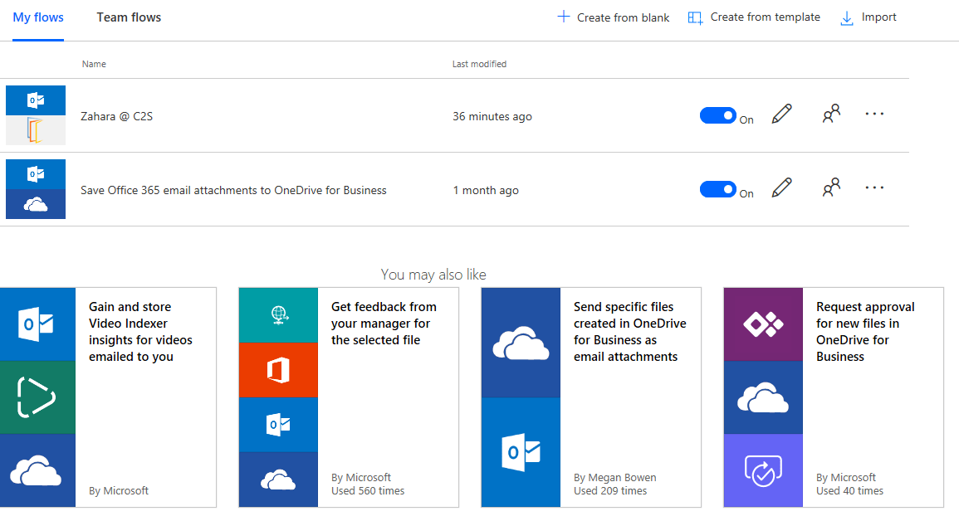Image resolution: width=959 pixels, height=521 pixels.
Task: Click the Used 40 times text
Action: pyautogui.click(x=849, y=491)
